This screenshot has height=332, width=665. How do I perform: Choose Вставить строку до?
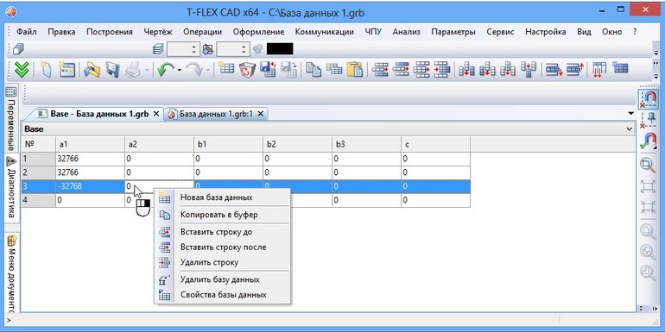pos(222,232)
